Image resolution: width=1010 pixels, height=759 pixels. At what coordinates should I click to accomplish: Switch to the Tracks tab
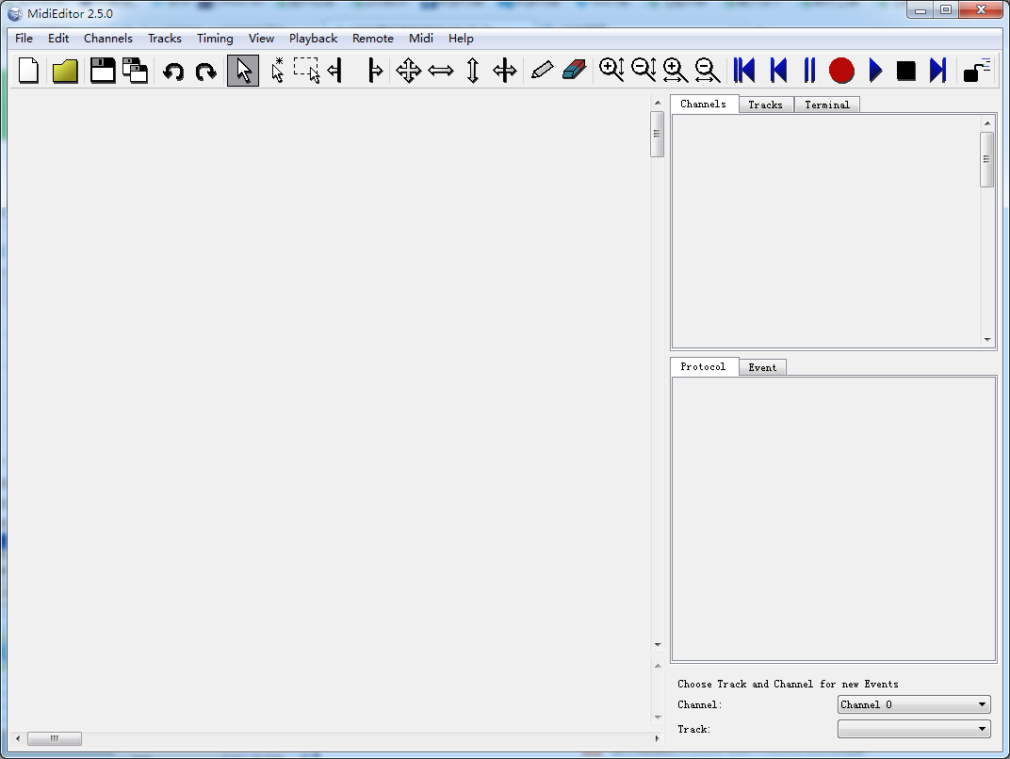click(766, 105)
